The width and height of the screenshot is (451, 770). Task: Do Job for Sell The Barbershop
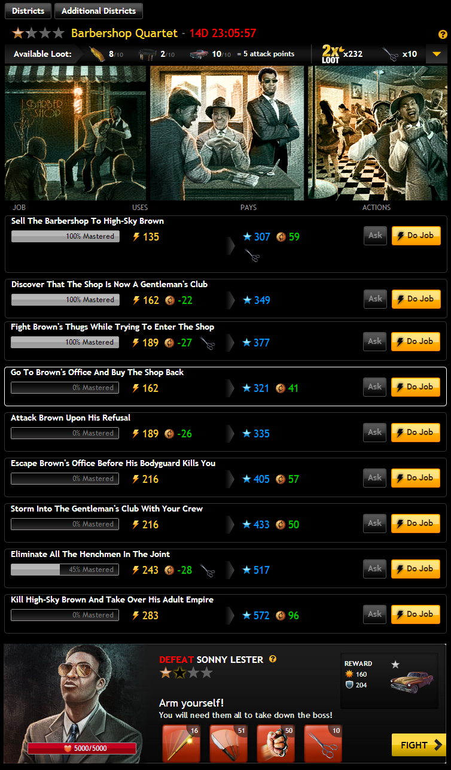pos(416,236)
